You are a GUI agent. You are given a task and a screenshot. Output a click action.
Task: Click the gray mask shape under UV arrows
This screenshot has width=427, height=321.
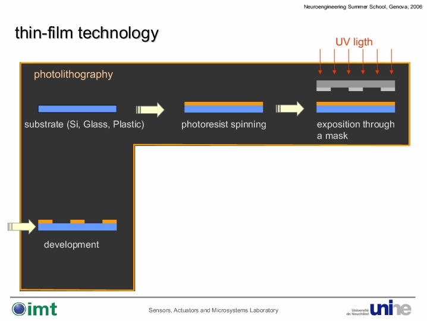tap(356, 86)
